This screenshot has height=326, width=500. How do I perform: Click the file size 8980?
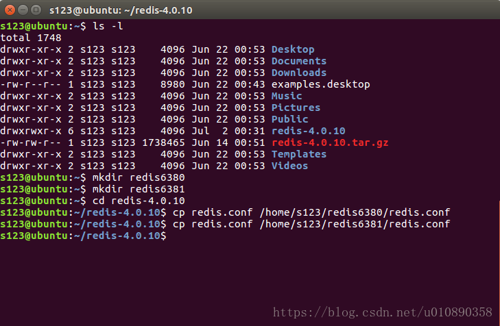173,84
